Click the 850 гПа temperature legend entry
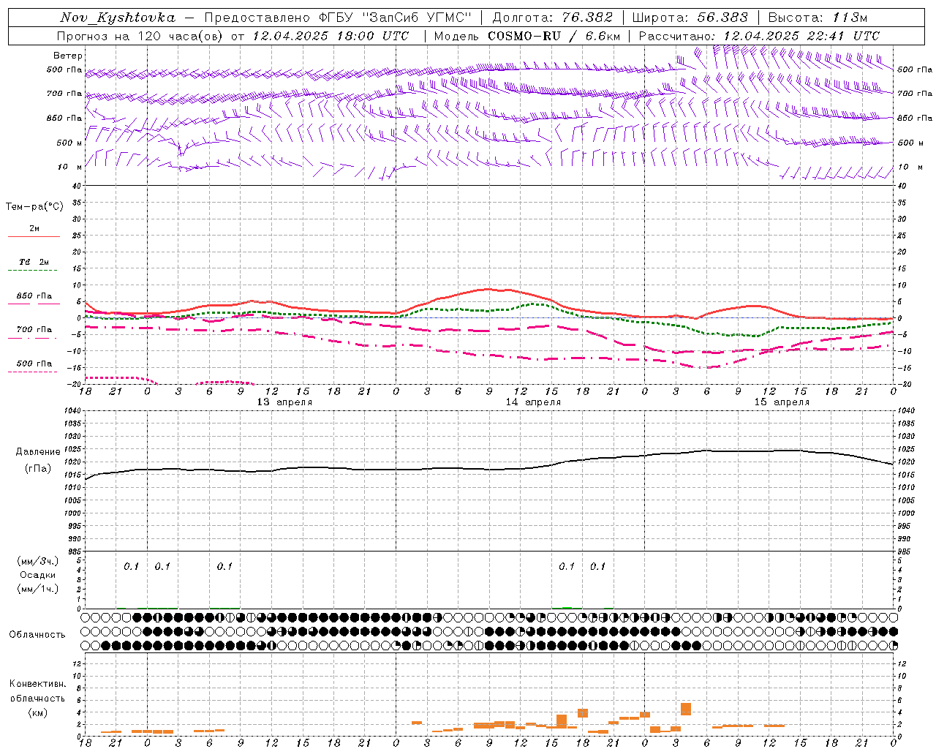936x749 pixels. tap(34, 296)
